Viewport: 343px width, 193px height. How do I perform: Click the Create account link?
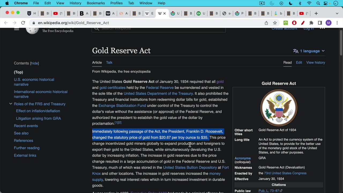284,29
